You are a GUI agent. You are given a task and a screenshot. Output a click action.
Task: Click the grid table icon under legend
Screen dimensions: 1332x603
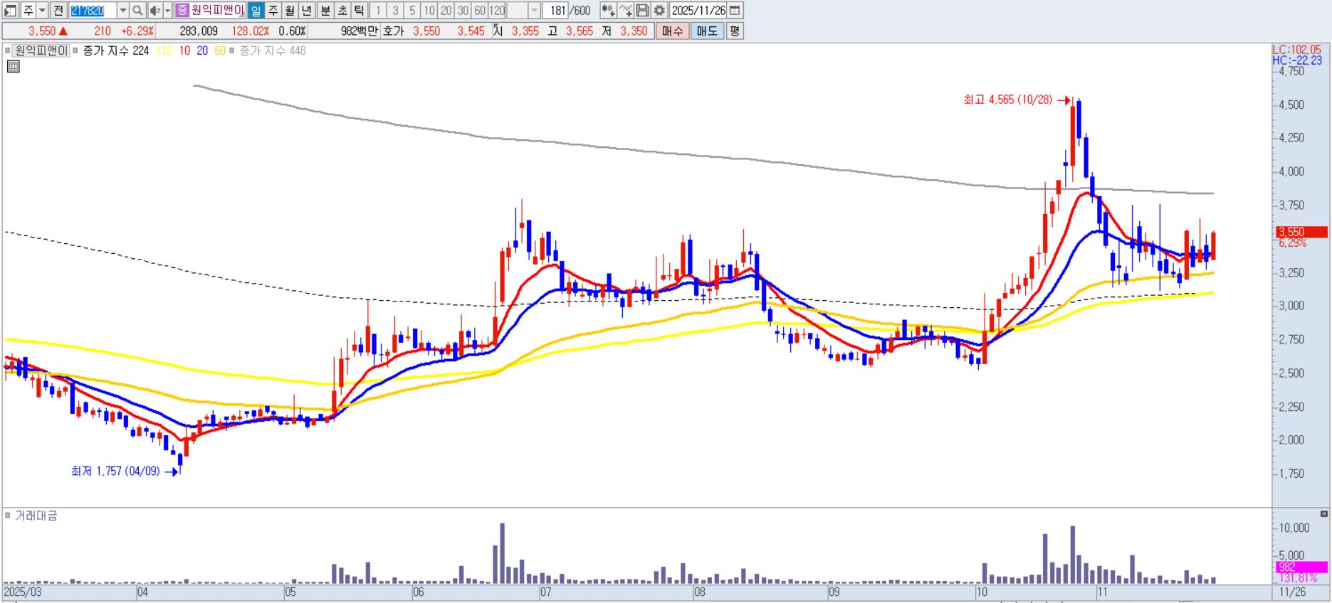tap(13, 67)
